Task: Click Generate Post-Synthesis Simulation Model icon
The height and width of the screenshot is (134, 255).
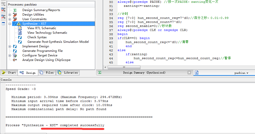Action: [x=20, y=42]
